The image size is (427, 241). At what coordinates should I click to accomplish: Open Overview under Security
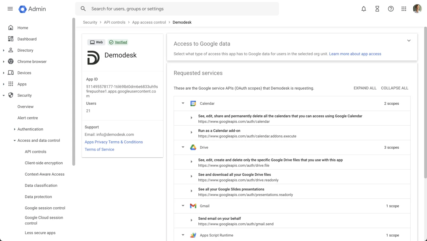tap(26, 107)
